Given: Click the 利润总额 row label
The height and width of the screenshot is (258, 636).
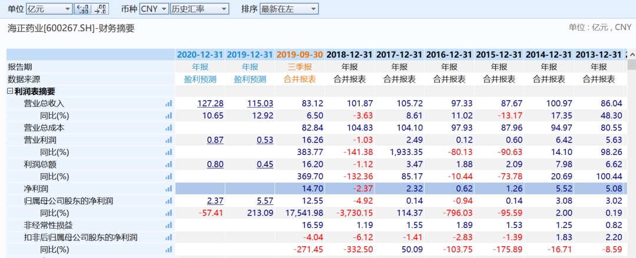Looking at the screenshot, I should coord(40,164).
